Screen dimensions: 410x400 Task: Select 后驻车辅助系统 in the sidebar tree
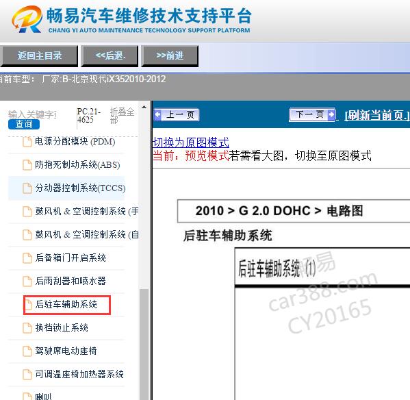click(66, 304)
